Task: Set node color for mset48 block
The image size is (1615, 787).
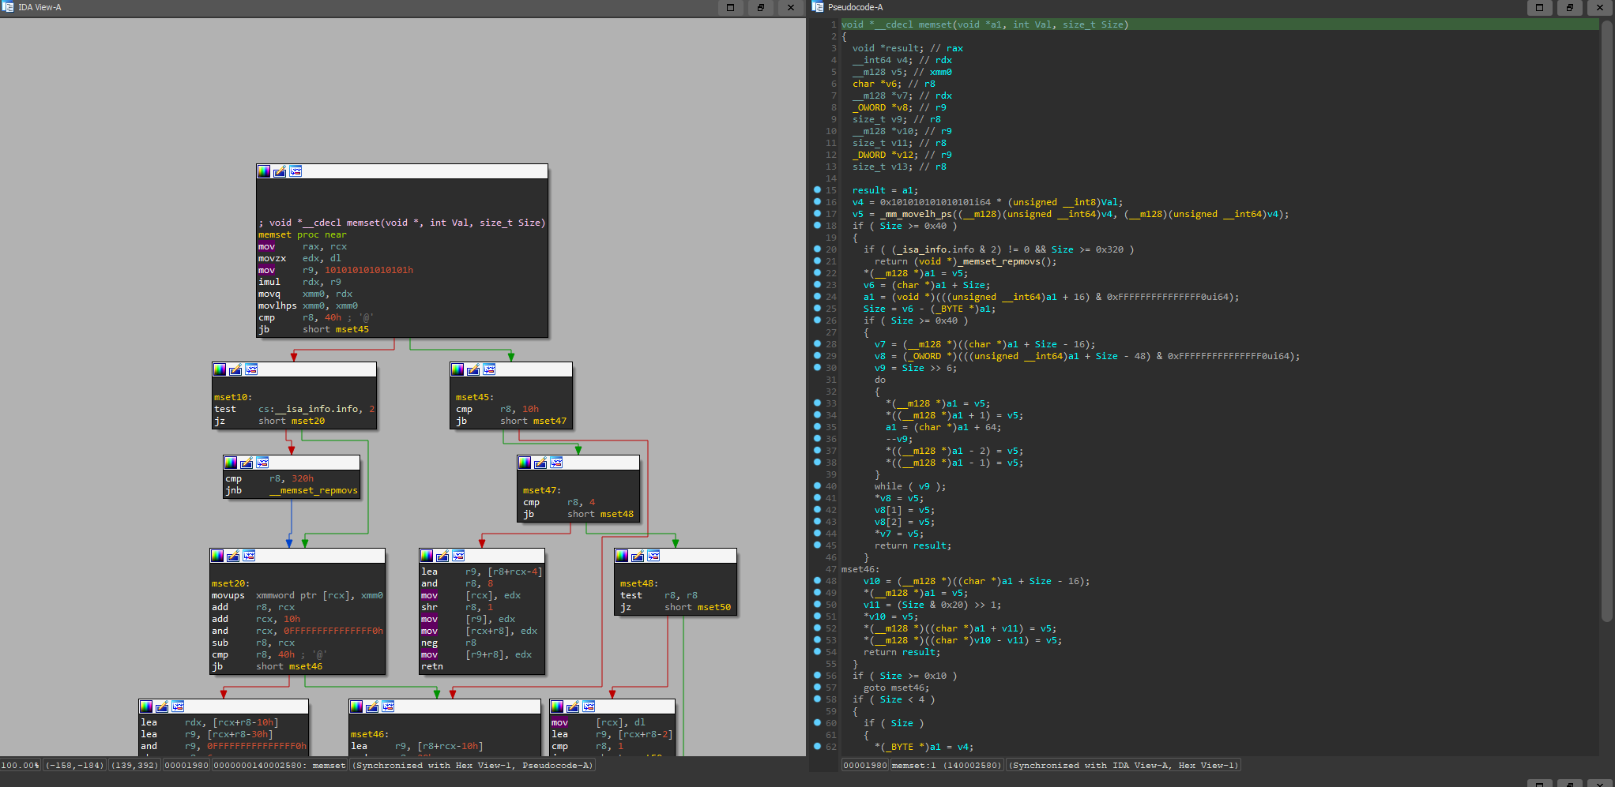Action: pos(622,556)
